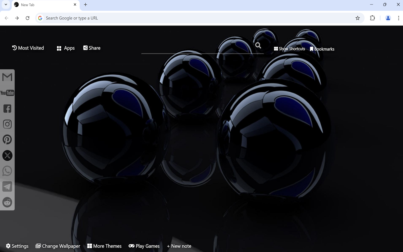Open the Apps menu
The height and width of the screenshot is (252, 403).
click(65, 48)
